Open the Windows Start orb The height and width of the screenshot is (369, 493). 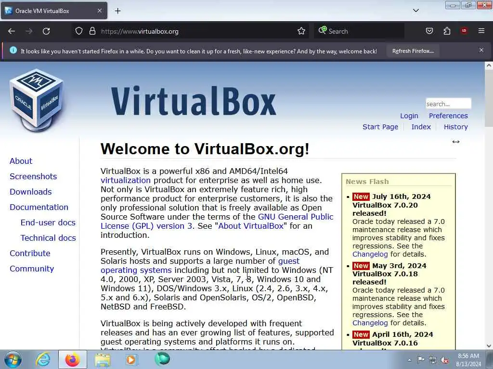(13, 359)
